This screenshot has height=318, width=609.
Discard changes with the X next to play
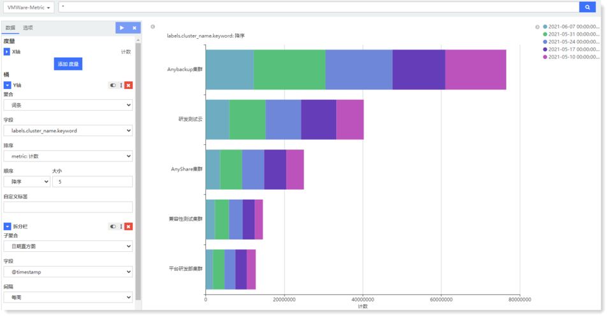134,28
